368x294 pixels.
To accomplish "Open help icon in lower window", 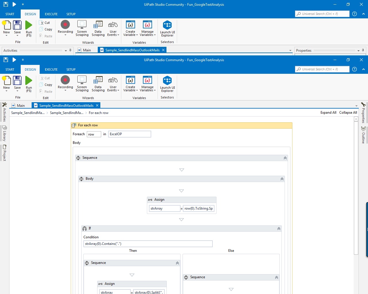I will (354, 69).
